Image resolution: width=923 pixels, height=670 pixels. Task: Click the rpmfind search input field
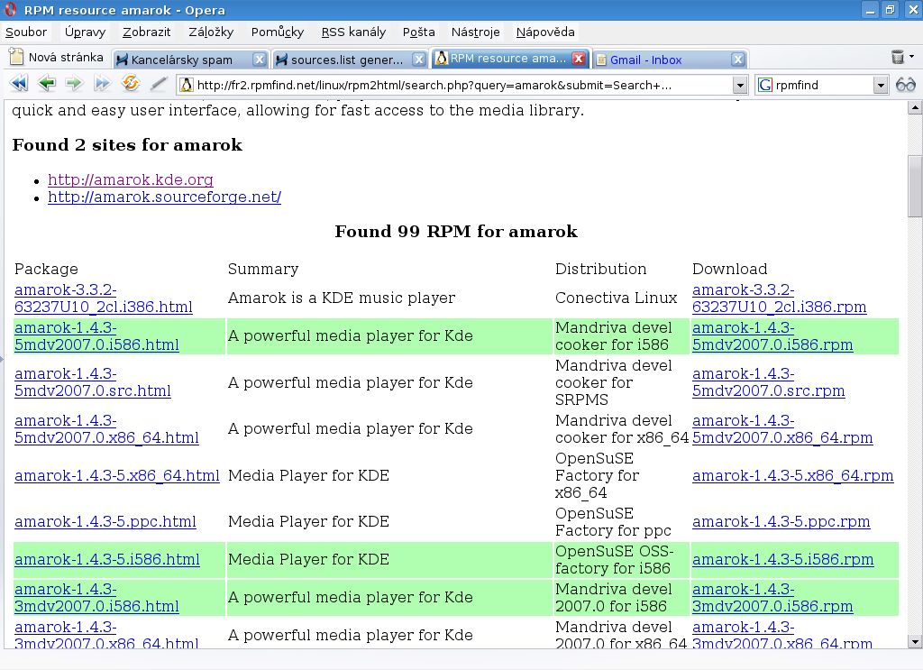pyautogui.click(x=823, y=86)
